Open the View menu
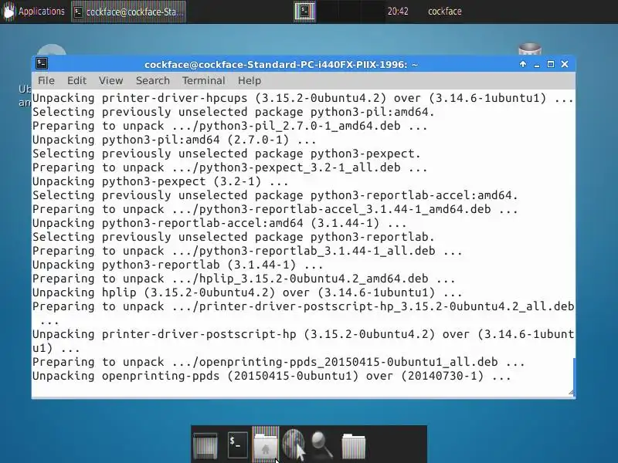This screenshot has width=618, height=463. (110, 81)
